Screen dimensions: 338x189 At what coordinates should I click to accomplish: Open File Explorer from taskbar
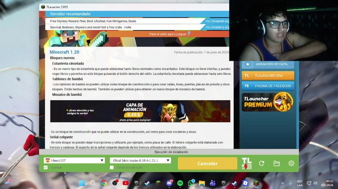[x=202, y=183]
